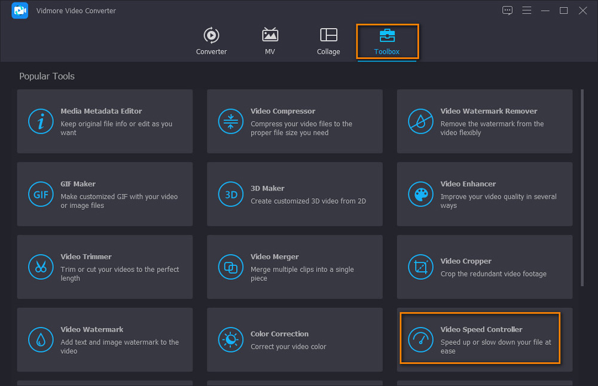Open the feedback chat icon
The image size is (598, 386).
507,10
